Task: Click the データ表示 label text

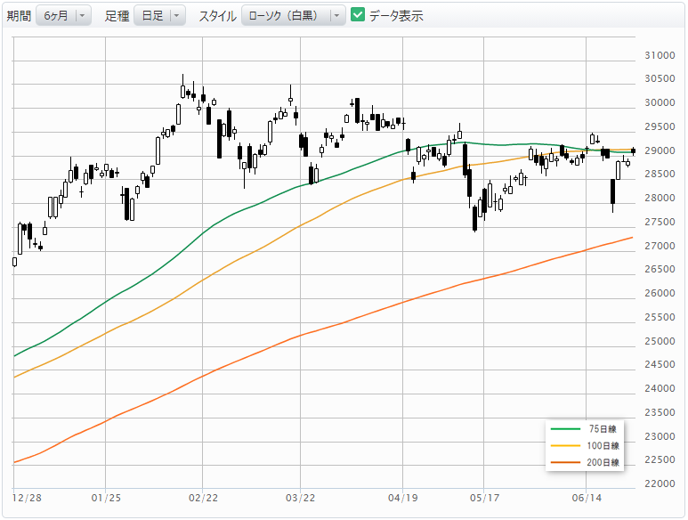Action: click(x=396, y=16)
